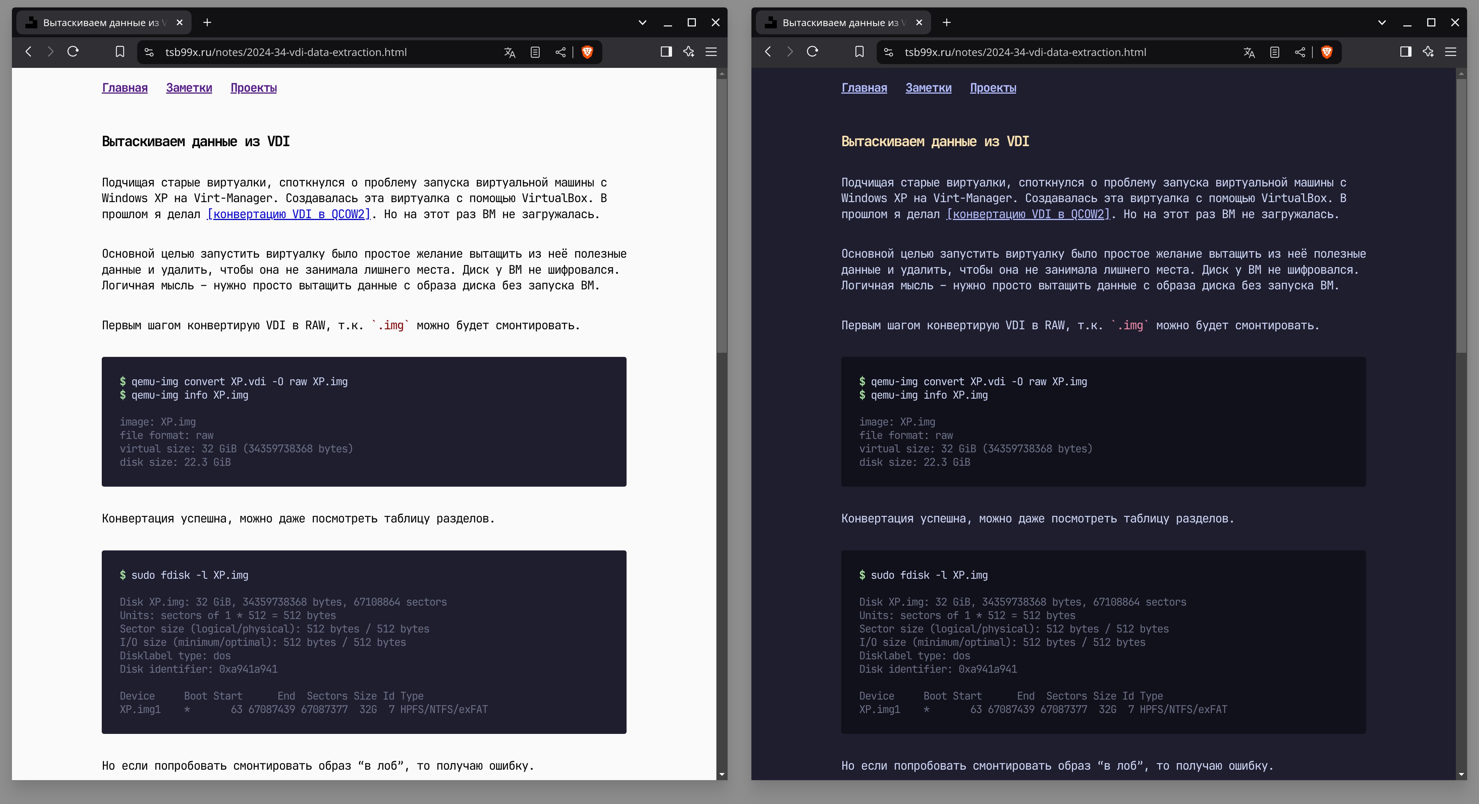Click the heading "Вытаскиваем данные из VDI" in right window
This screenshot has width=1479, height=804.
pyautogui.click(x=935, y=142)
